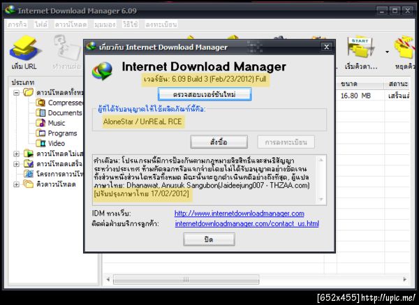Maximize the Internet Download Manager window
The width and height of the screenshot is (419, 305).
tap(395, 10)
